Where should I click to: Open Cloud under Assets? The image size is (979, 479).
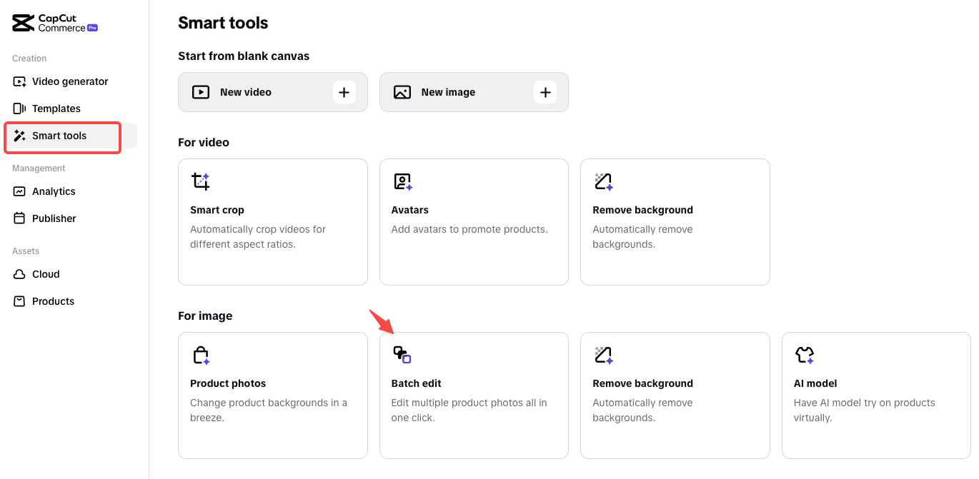click(71, 274)
